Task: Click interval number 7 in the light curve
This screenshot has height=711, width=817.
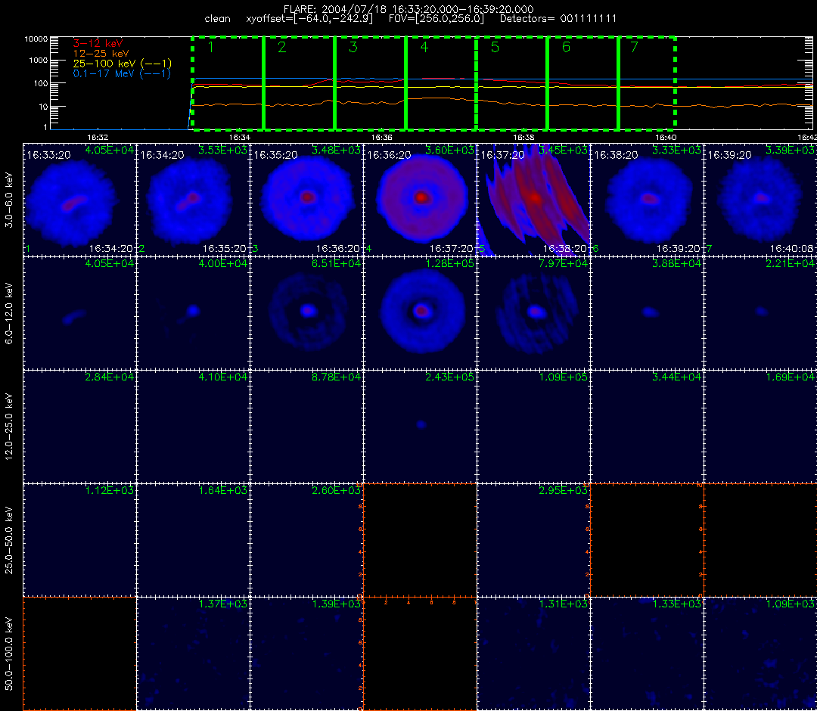Action: (x=634, y=48)
